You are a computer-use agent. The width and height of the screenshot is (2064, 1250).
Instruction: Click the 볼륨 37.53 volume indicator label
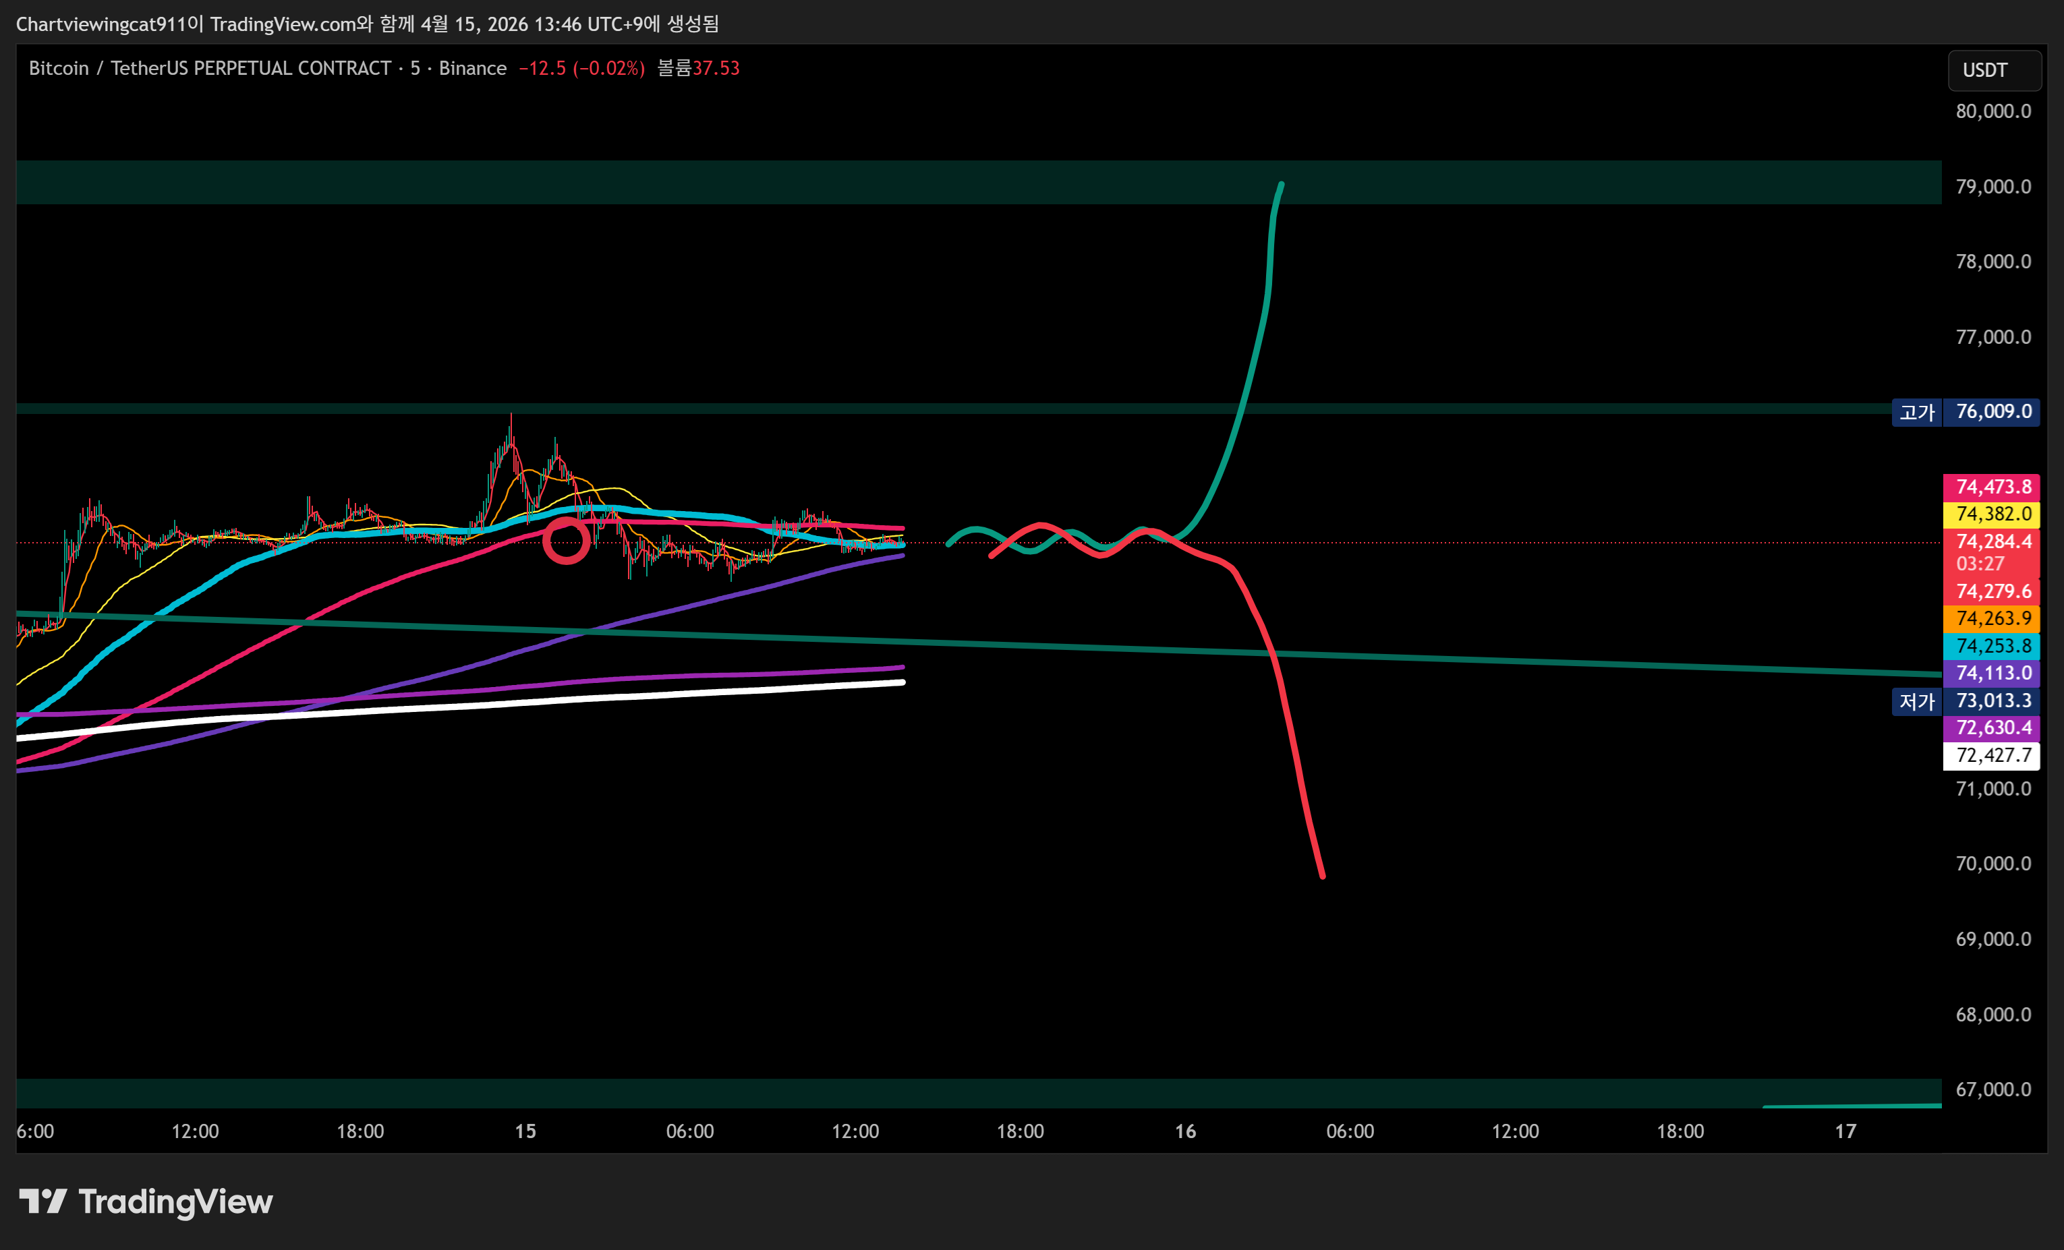coord(697,69)
